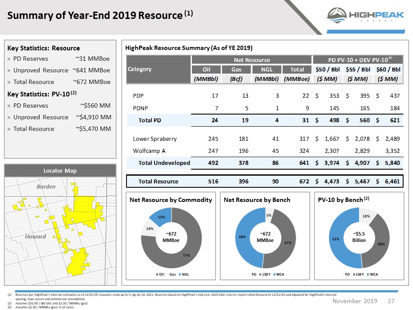
Task: Select the 'Key Statistics: PV-10' heading
Action: pyautogui.click(x=42, y=94)
